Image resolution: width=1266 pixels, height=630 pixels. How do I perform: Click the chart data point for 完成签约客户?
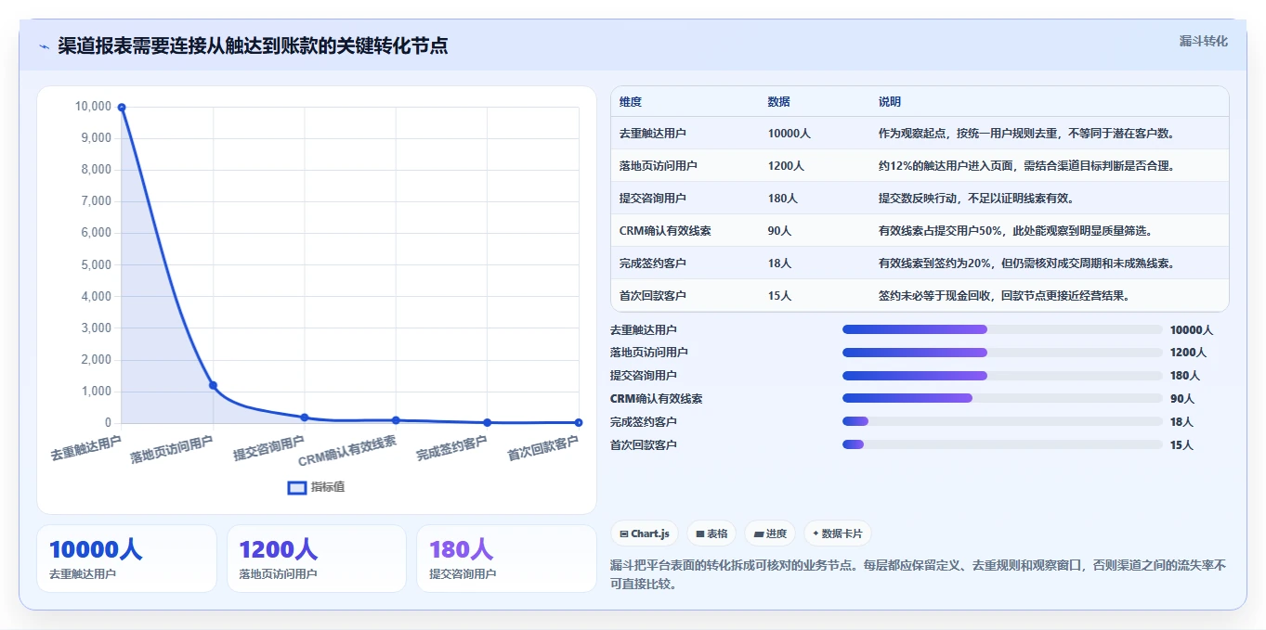point(488,422)
